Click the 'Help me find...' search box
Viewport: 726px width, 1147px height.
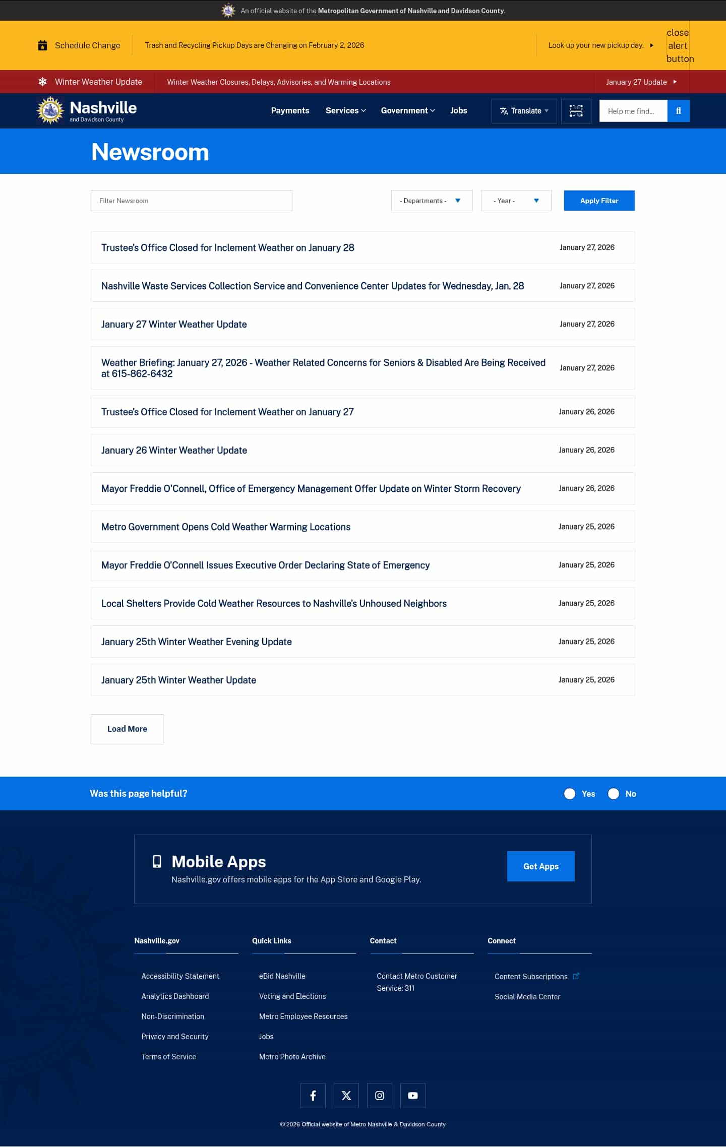tap(633, 111)
